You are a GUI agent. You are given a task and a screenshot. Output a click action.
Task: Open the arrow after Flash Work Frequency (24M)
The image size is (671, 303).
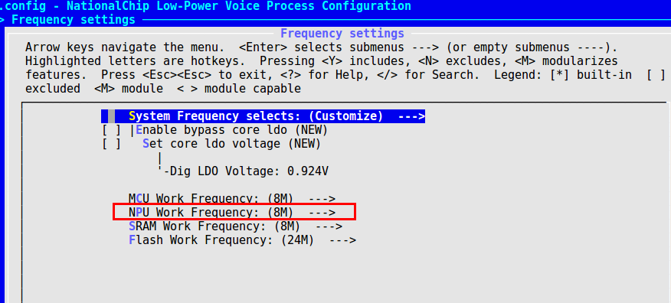[x=342, y=240]
